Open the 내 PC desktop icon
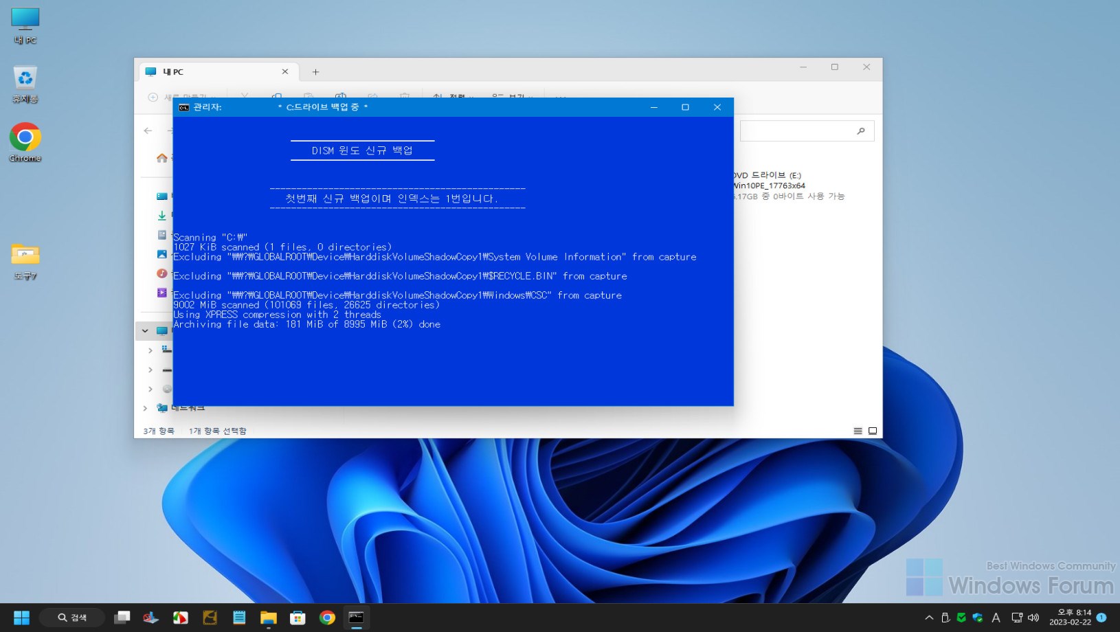 click(25, 25)
